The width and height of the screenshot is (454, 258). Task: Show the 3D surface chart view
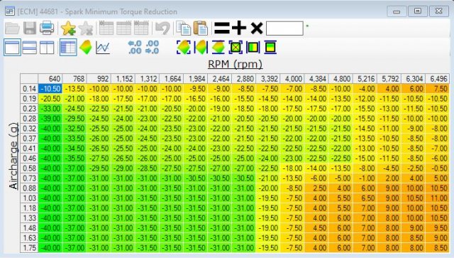86,48
